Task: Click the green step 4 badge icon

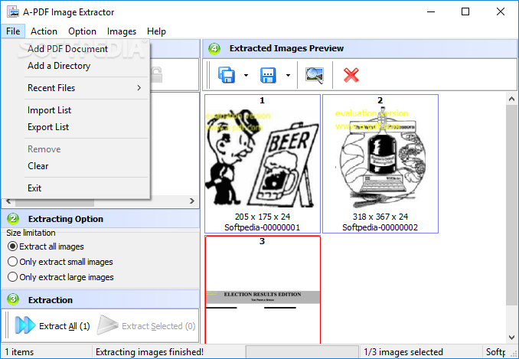Action: (214, 49)
